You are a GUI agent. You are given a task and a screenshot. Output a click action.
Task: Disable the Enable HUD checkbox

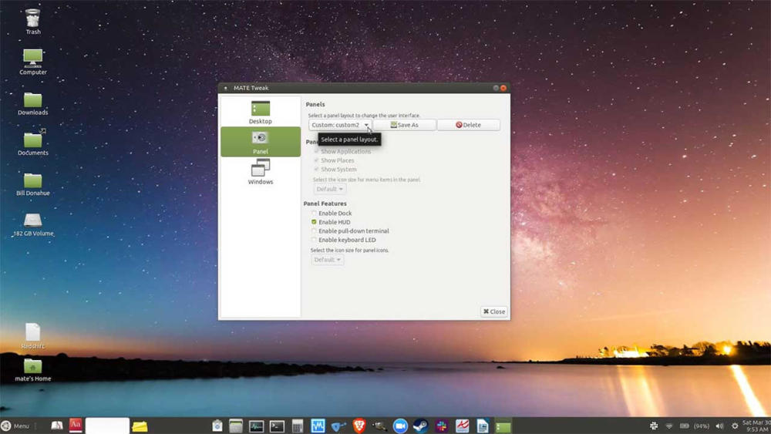coord(314,222)
